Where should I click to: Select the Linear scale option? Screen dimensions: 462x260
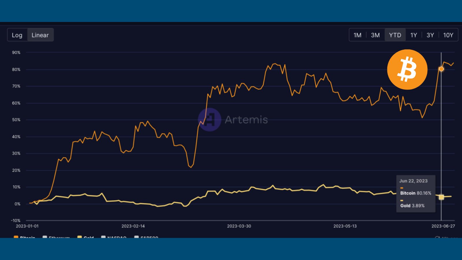point(40,35)
